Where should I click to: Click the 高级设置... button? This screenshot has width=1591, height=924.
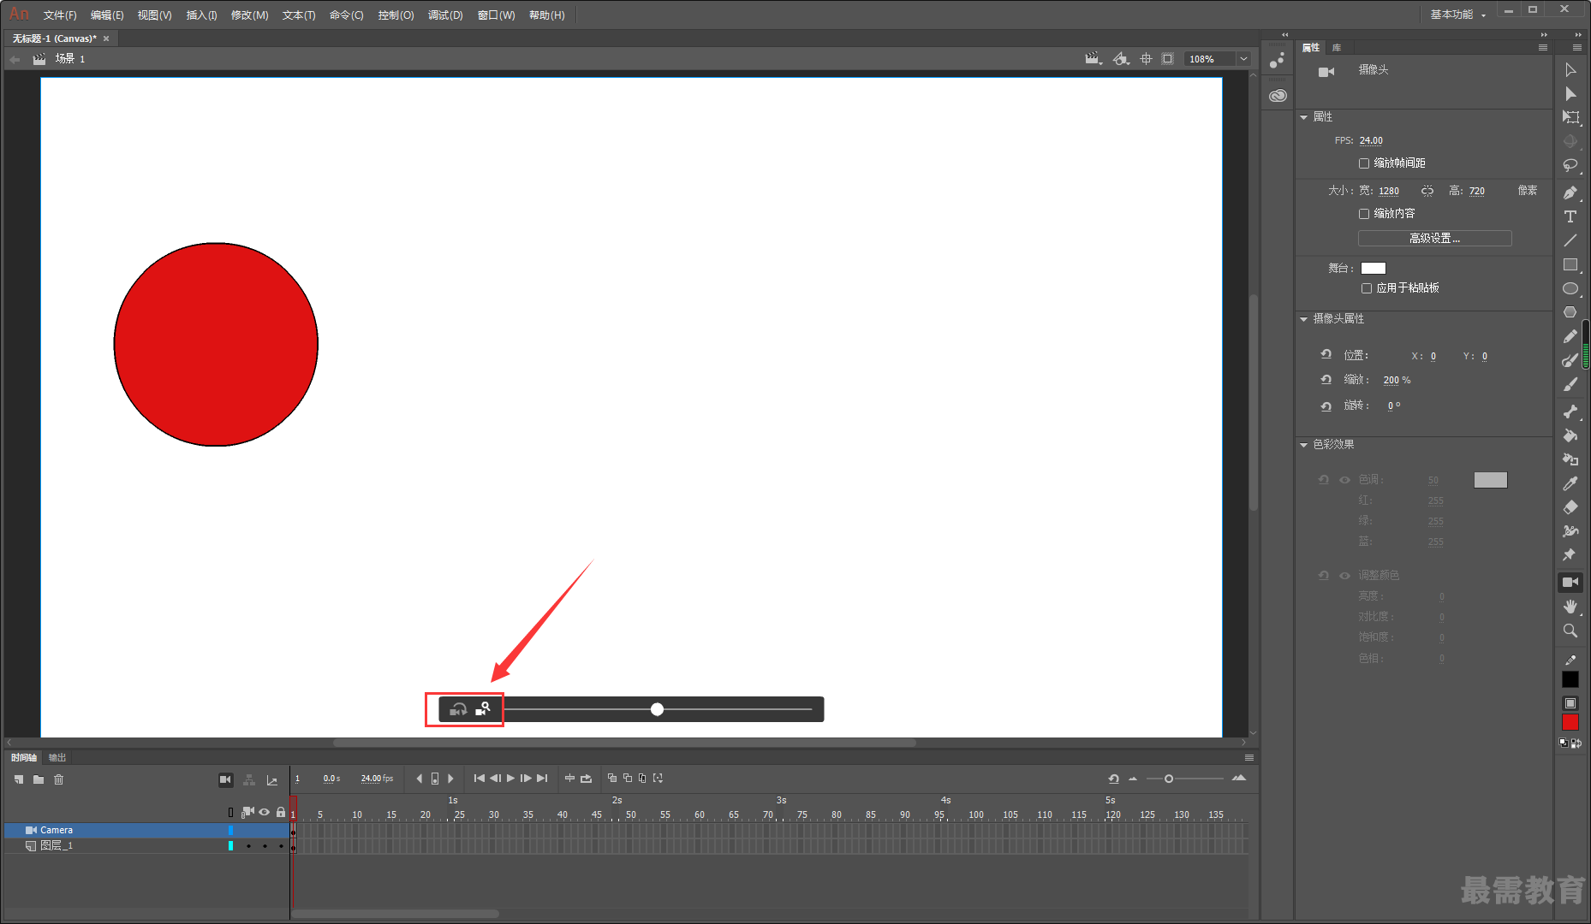[x=1434, y=239]
